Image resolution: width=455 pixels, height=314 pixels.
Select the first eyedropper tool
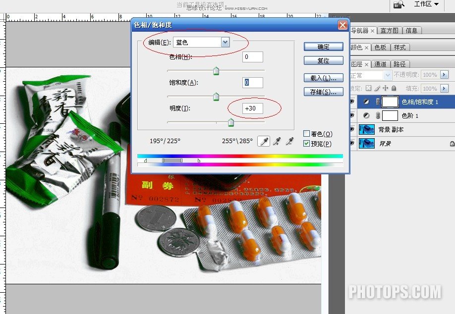click(264, 141)
